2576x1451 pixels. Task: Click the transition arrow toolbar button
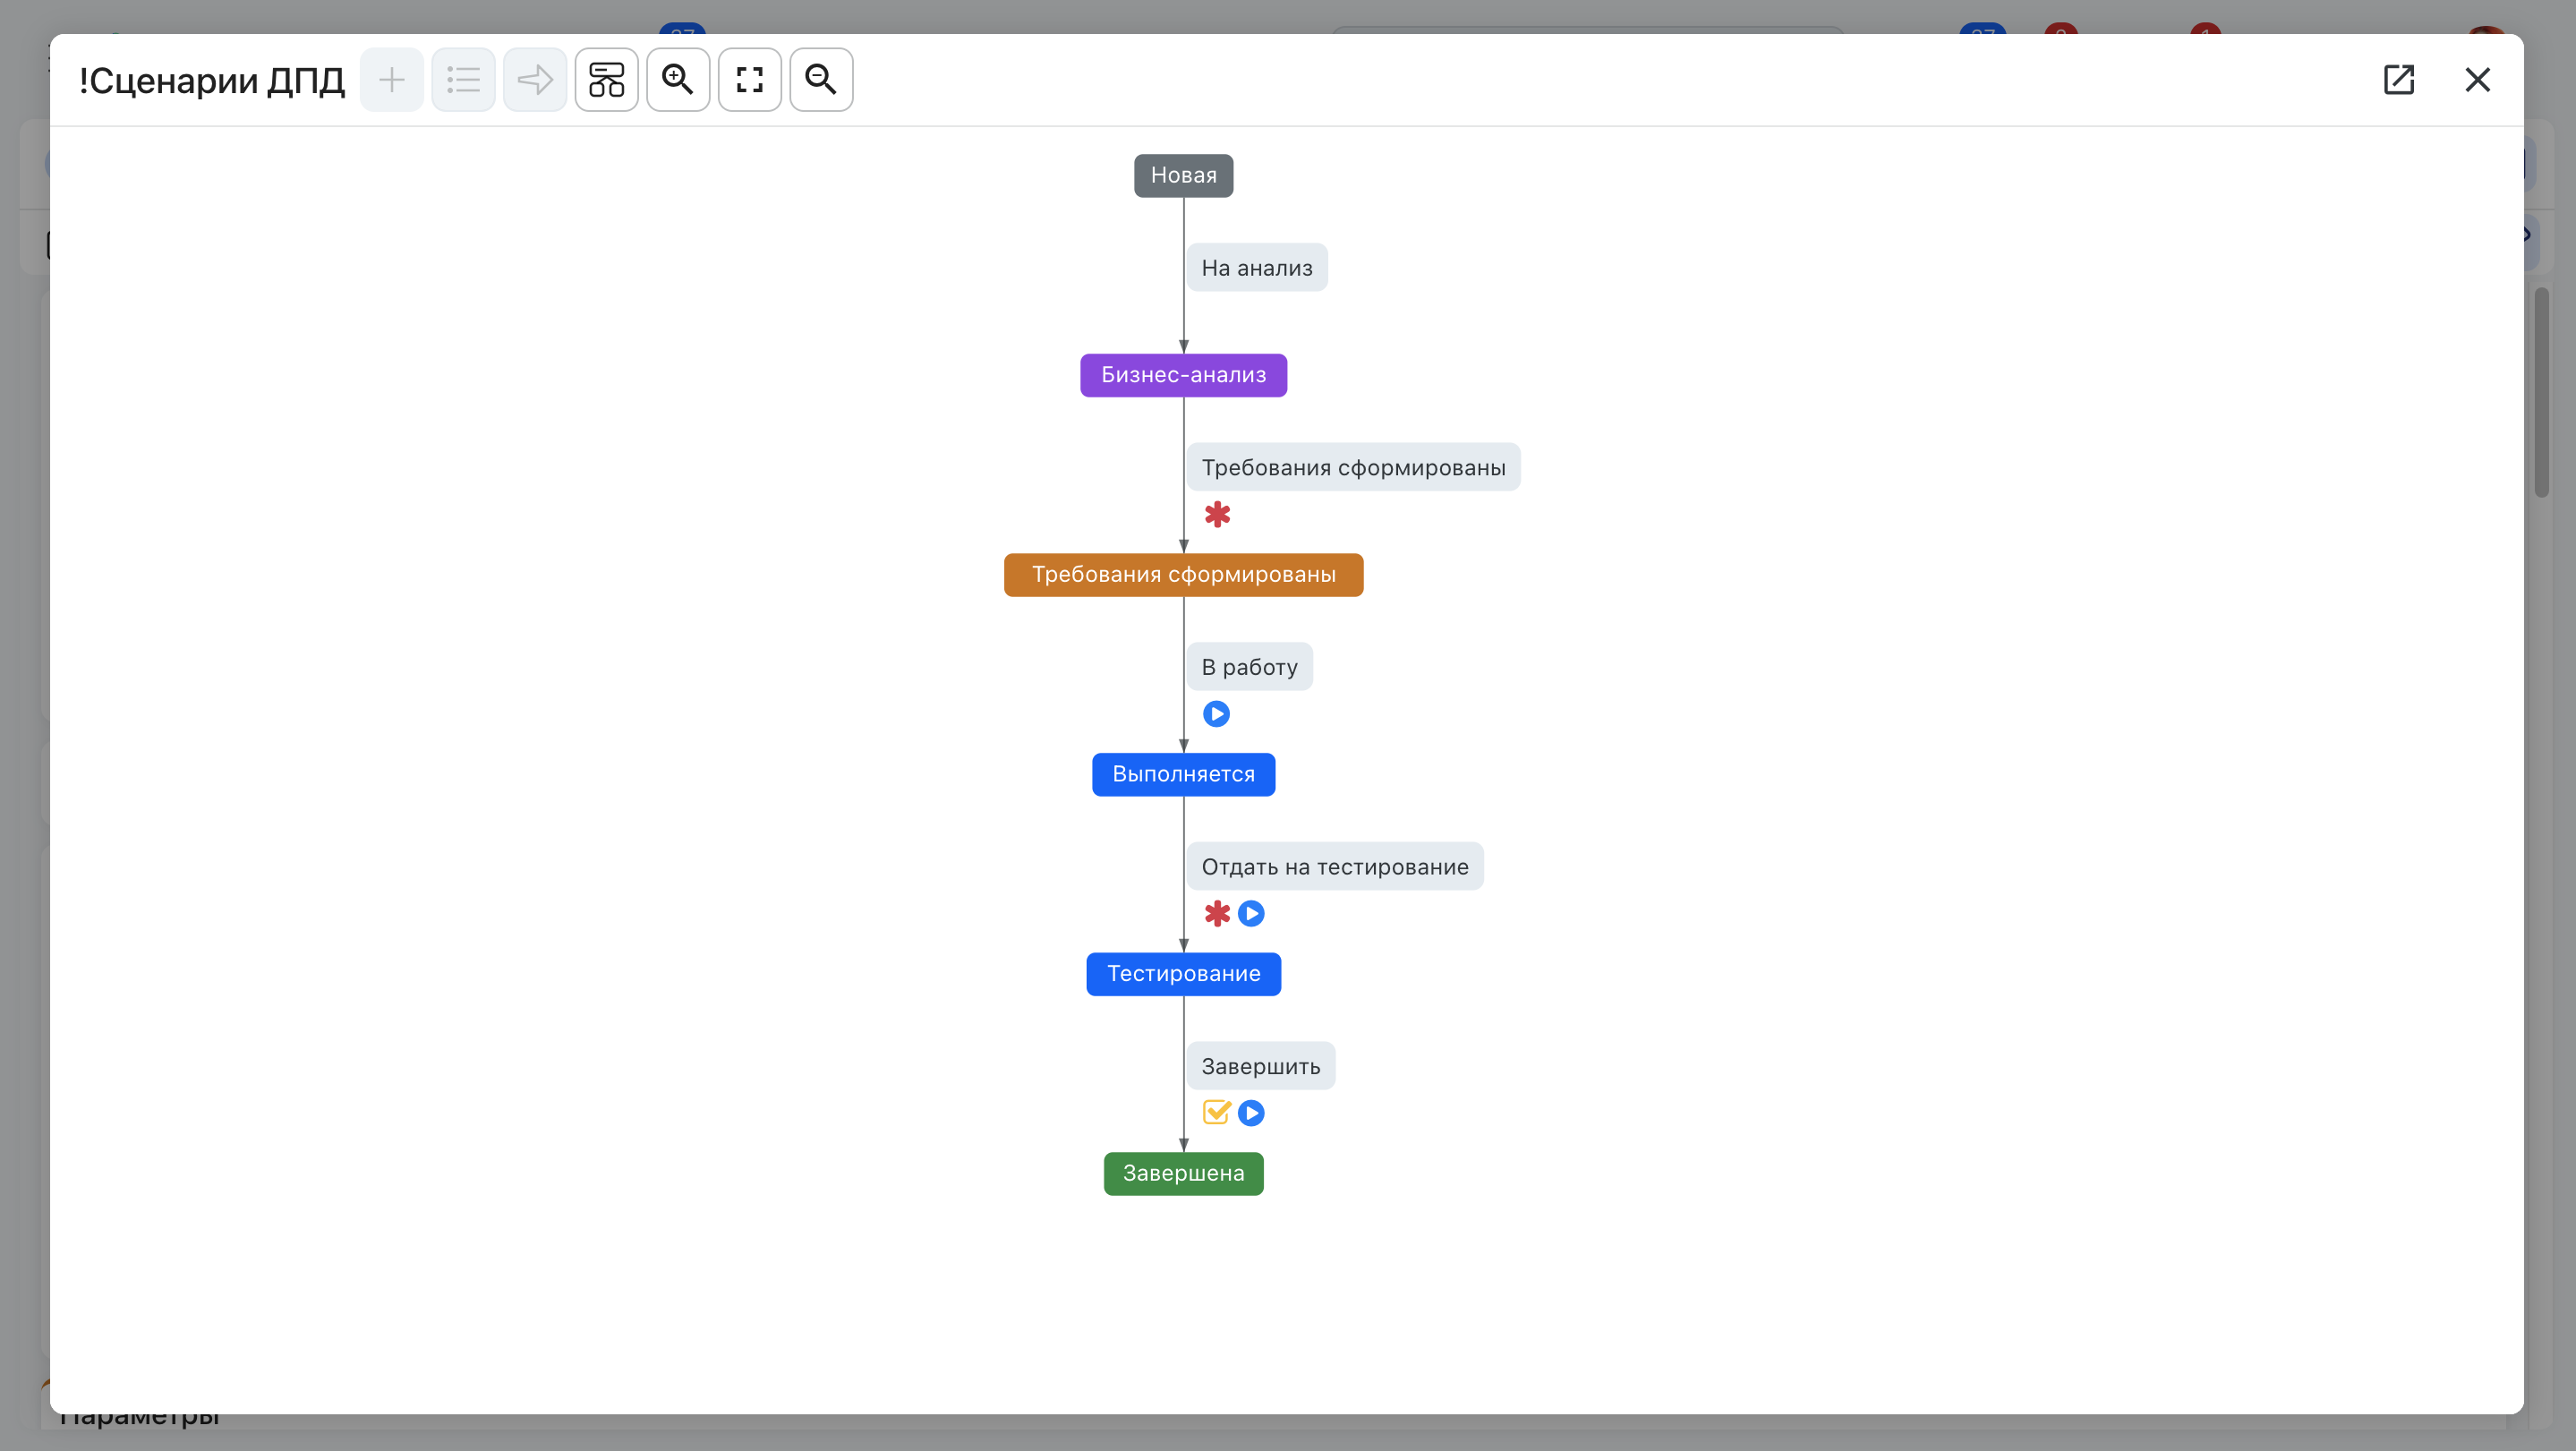point(535,80)
